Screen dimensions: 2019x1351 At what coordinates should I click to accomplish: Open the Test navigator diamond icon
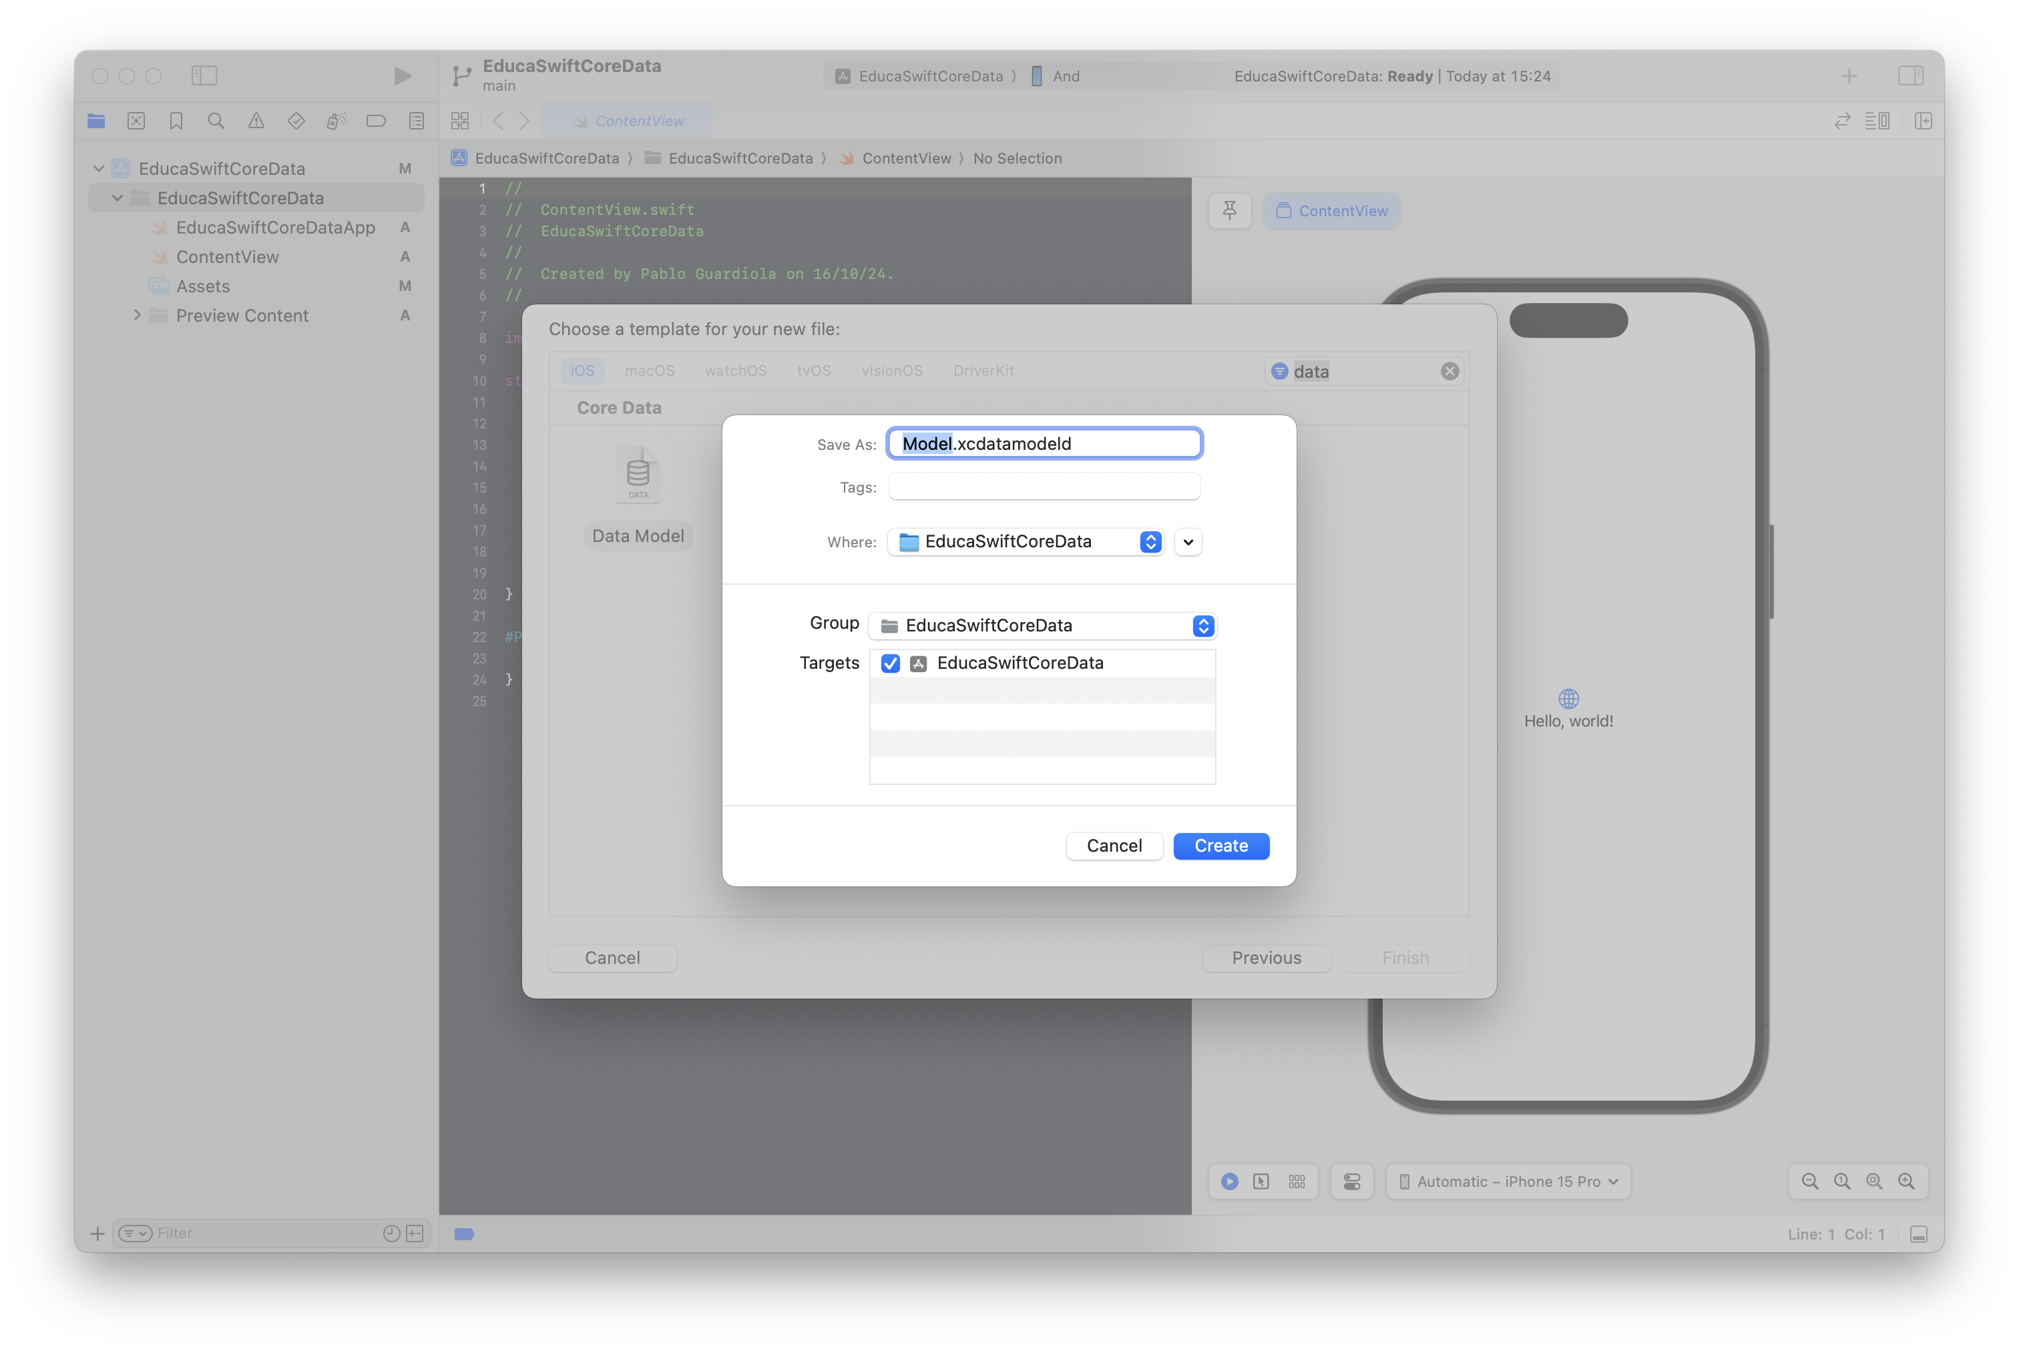tap(296, 121)
